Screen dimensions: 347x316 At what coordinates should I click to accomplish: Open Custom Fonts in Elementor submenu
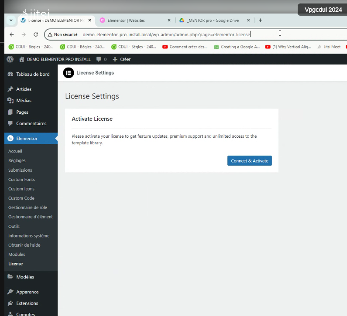(x=21, y=180)
